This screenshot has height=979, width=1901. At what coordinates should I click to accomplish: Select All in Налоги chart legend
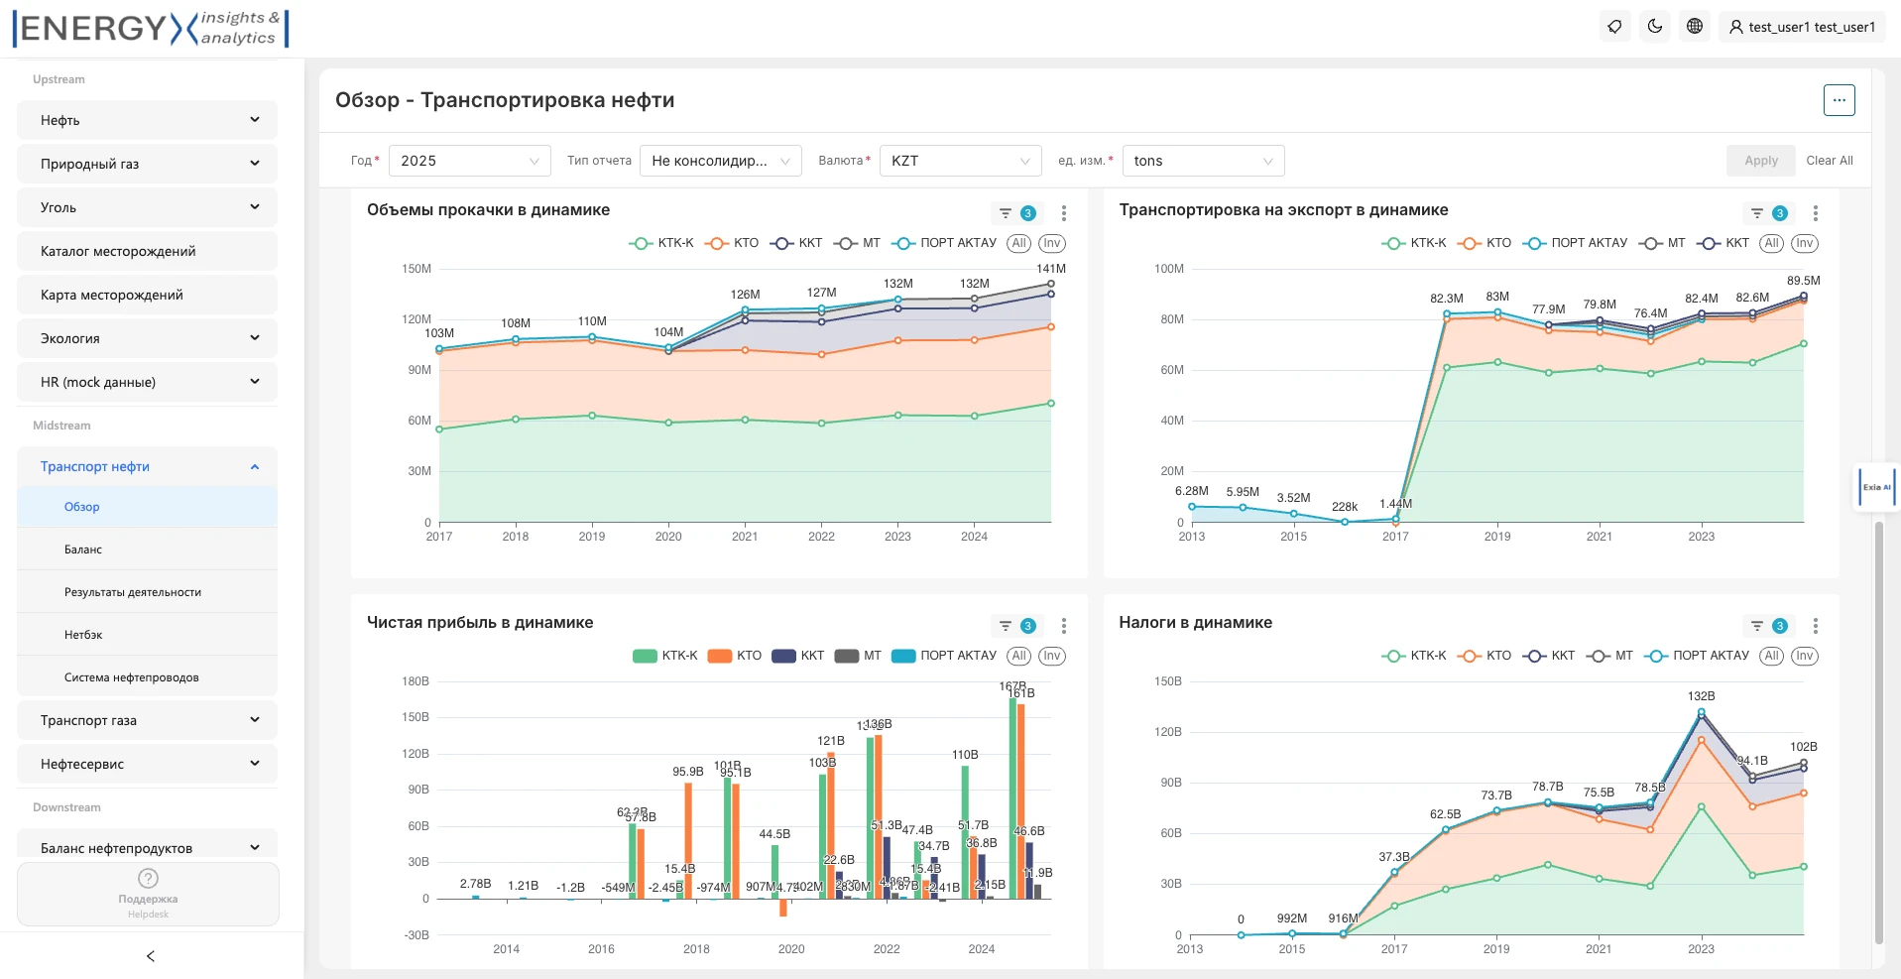click(x=1772, y=656)
